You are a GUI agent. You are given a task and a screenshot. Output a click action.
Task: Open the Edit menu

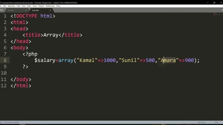click(5, 6)
